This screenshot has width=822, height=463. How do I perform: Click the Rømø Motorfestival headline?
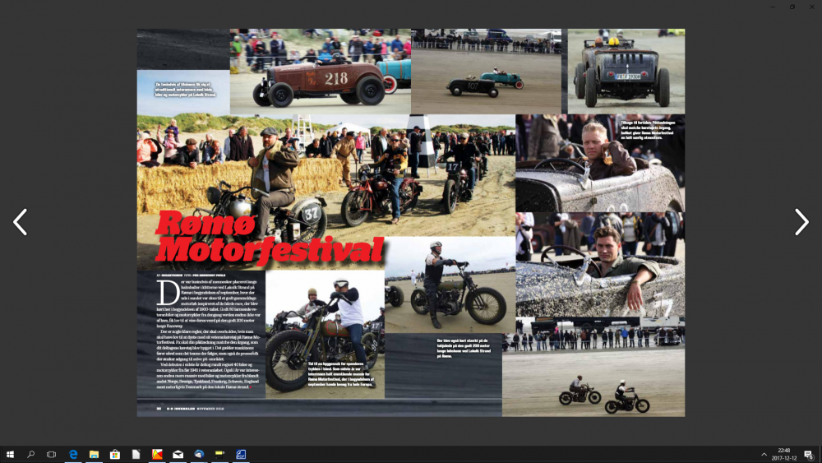(x=269, y=238)
